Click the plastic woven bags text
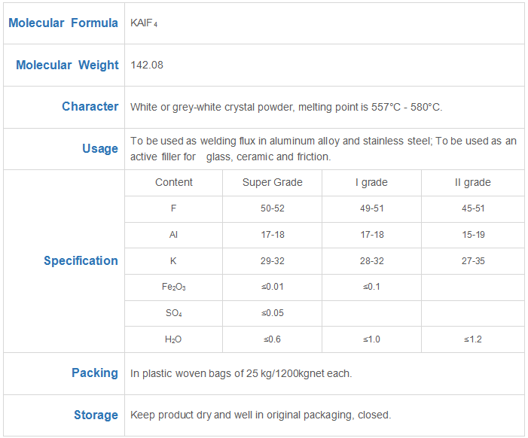 241,374
